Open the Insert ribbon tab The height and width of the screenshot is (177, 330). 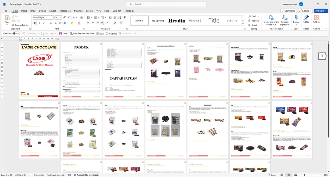point(24,11)
